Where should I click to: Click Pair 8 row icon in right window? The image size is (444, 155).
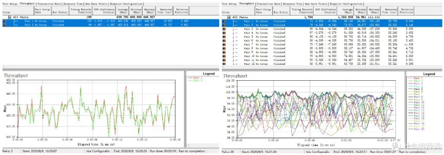(224, 48)
